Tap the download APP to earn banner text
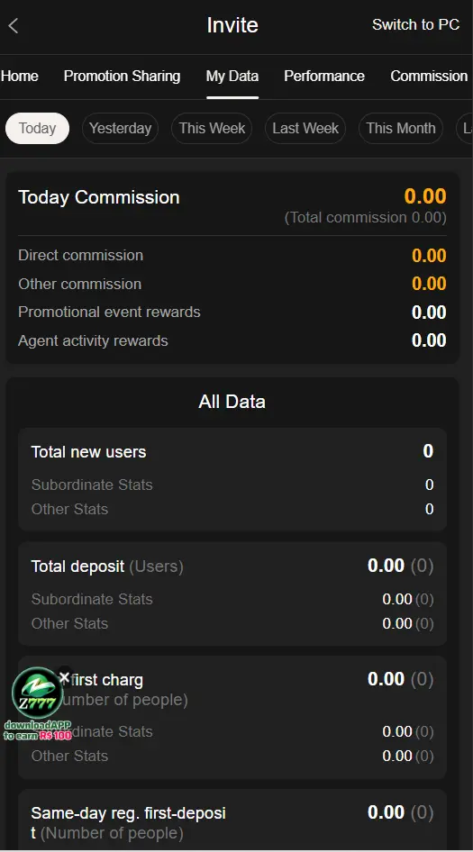Image resolution: width=473 pixels, height=852 pixels. 38,730
